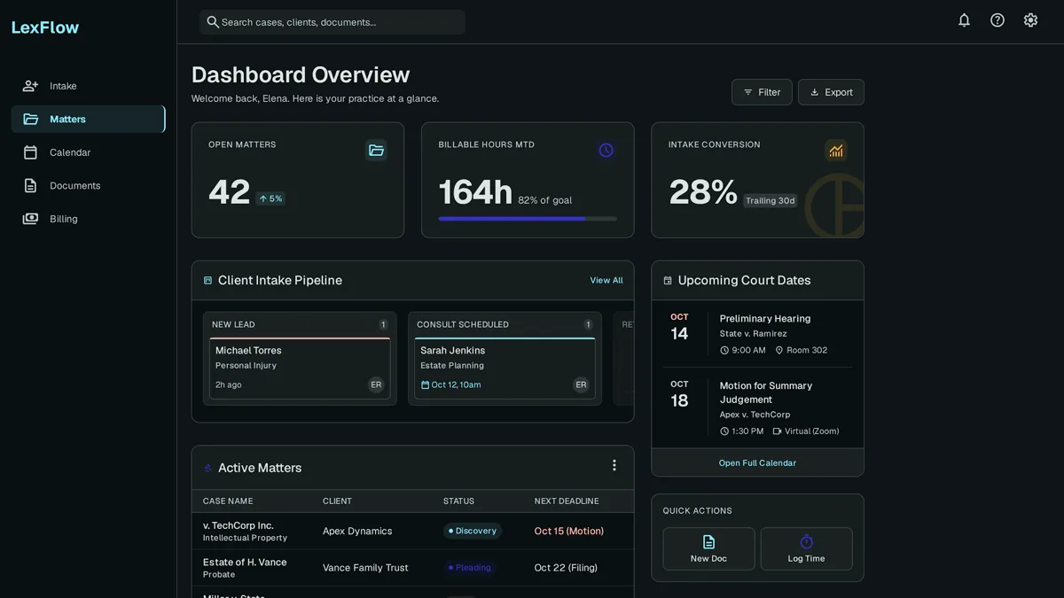1064x598 pixels.
Task: Click the Documents file icon in sidebar
Action: point(30,185)
